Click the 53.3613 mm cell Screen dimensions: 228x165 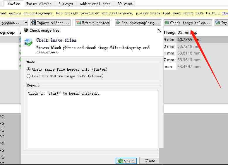tap(189, 60)
